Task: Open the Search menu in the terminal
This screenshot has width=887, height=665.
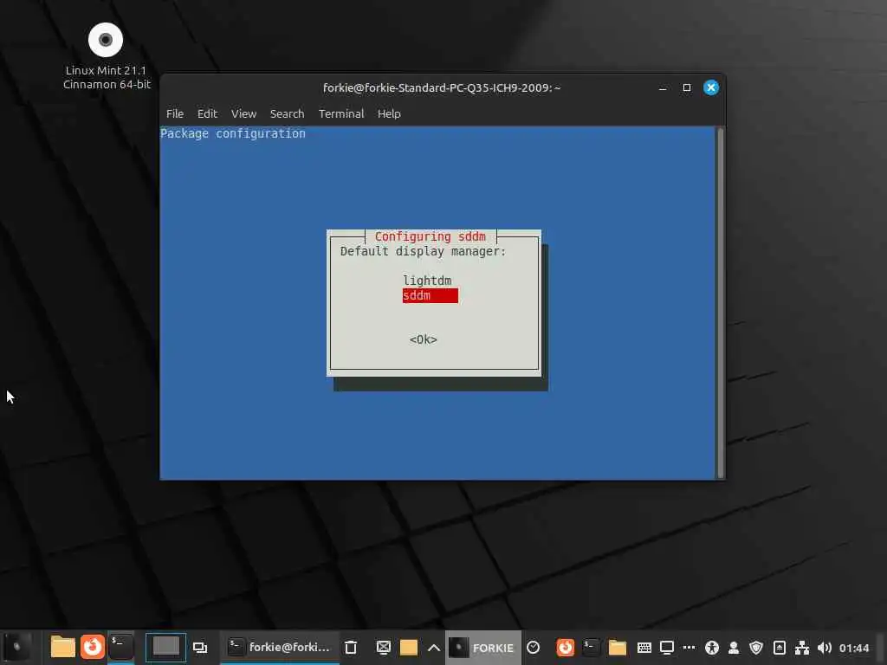Action: point(287,113)
